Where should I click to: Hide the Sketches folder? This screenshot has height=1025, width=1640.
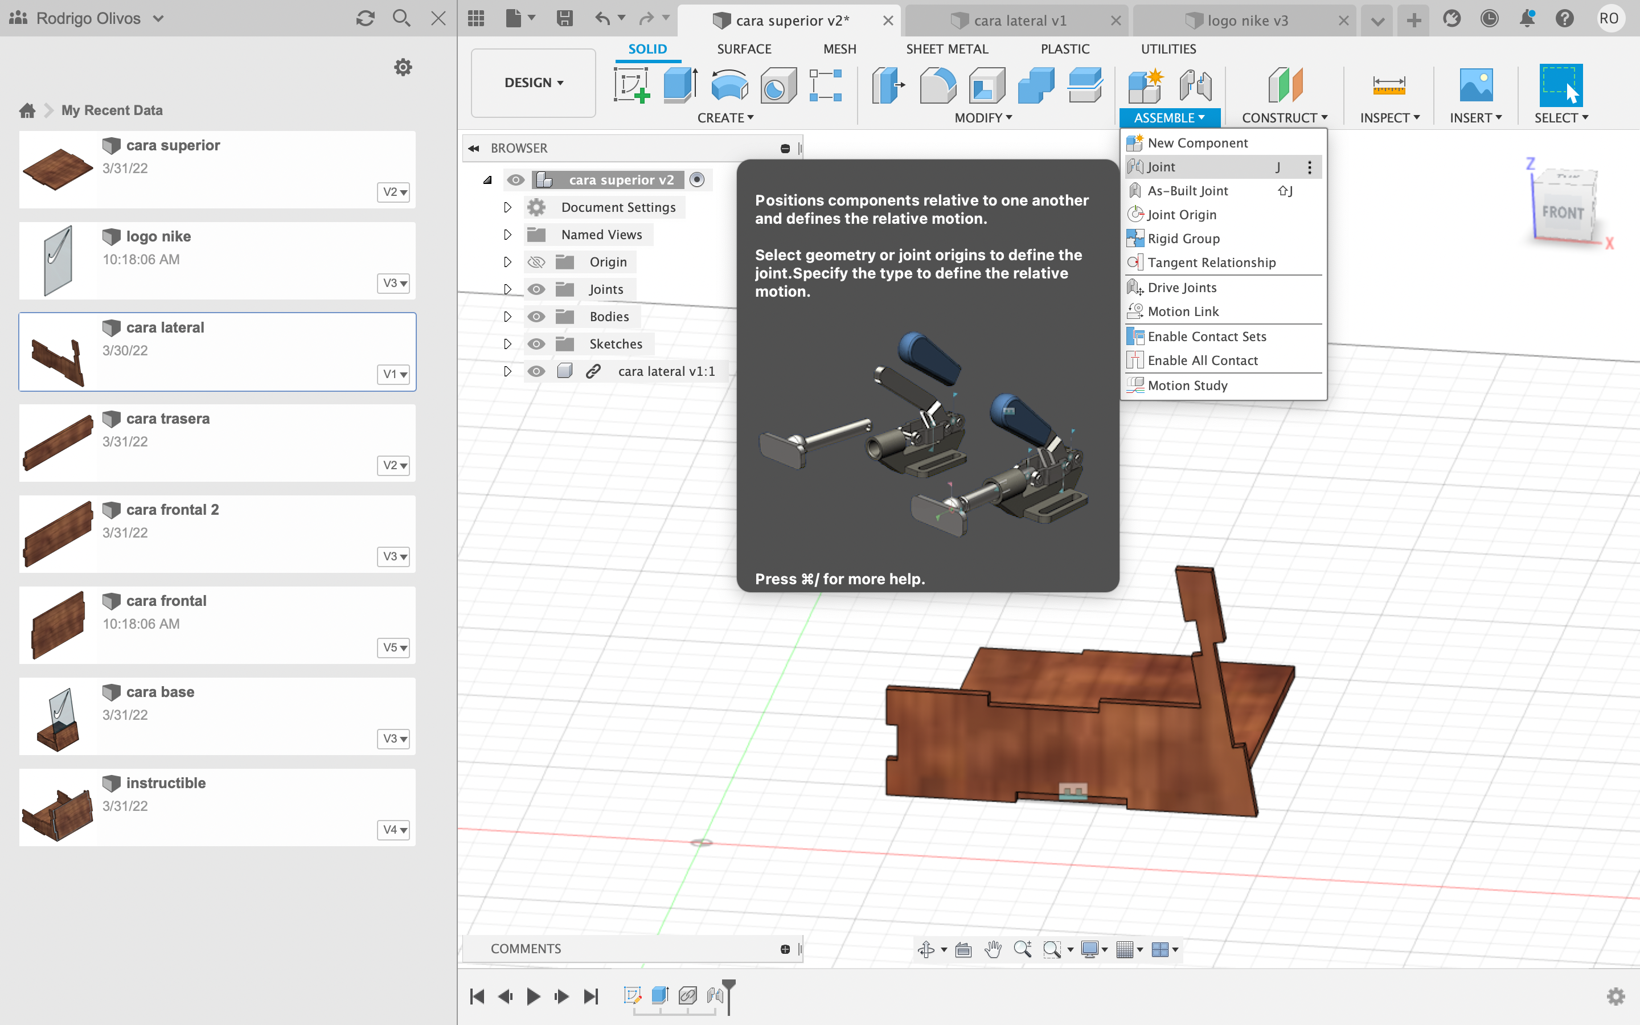click(536, 345)
